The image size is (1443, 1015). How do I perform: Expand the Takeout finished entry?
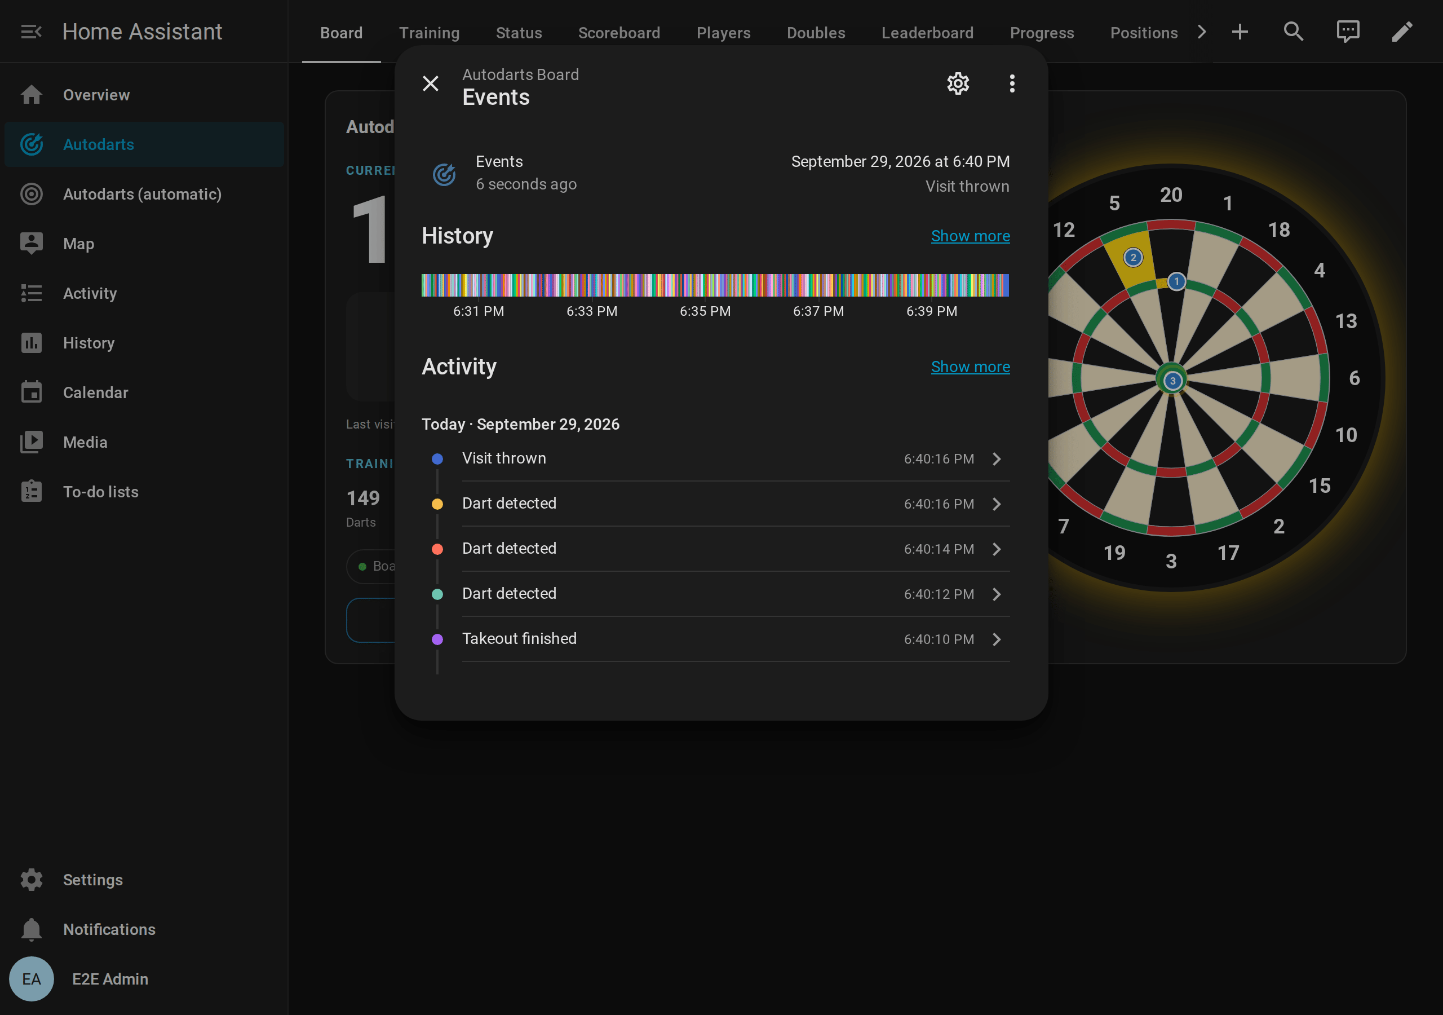click(x=716, y=639)
